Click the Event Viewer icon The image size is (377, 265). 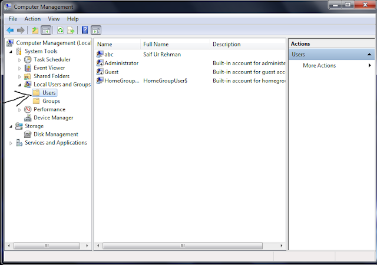(28, 68)
